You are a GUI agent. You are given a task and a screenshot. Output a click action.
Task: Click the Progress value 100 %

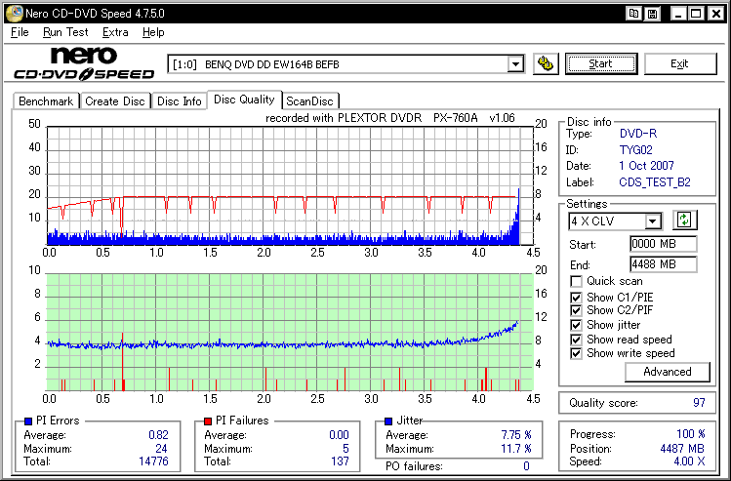[x=690, y=434]
